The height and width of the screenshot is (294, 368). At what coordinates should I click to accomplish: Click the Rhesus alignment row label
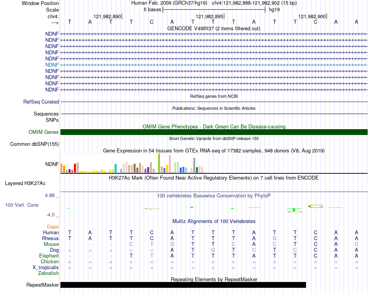tap(50, 238)
